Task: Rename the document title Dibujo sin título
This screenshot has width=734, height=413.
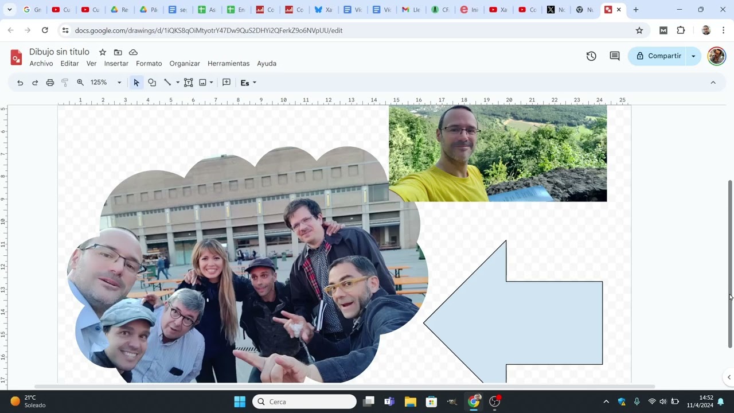Action: (60, 52)
